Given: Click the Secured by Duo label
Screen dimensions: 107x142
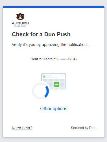Looking at the screenshot, I should point(83,128).
